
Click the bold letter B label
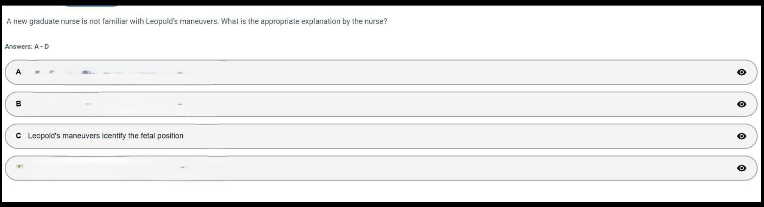point(18,103)
